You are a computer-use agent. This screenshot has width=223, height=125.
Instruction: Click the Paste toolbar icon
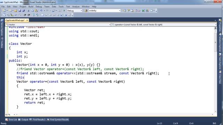point(36,11)
